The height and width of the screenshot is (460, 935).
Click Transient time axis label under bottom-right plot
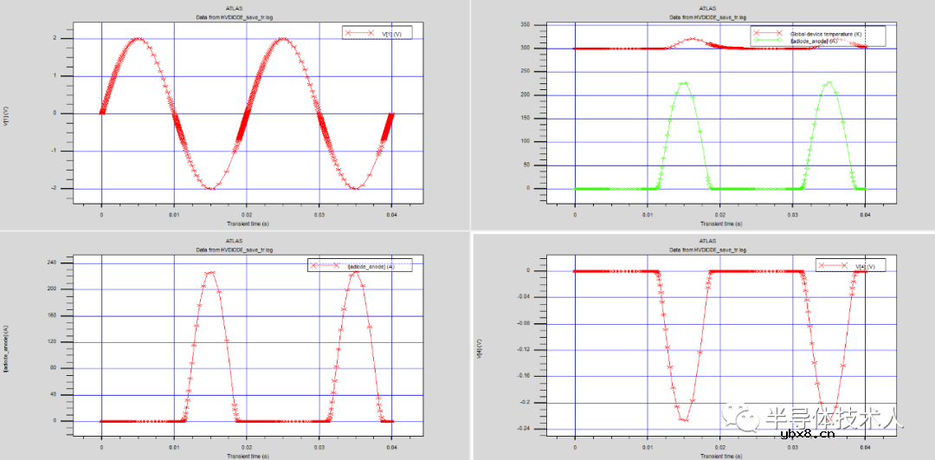[719, 455]
